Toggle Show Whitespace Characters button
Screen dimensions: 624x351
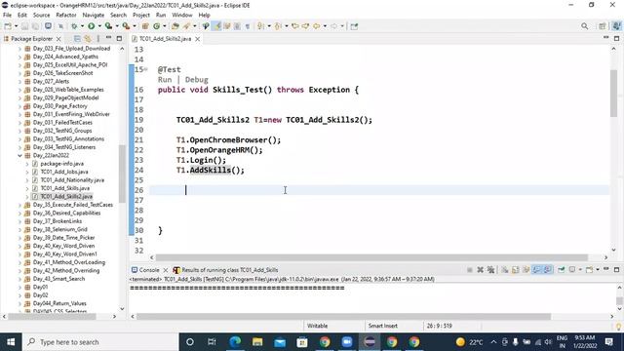tap(248, 26)
